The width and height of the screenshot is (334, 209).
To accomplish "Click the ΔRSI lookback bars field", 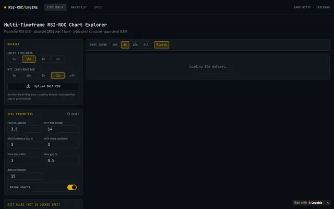I will [x=25, y=145].
